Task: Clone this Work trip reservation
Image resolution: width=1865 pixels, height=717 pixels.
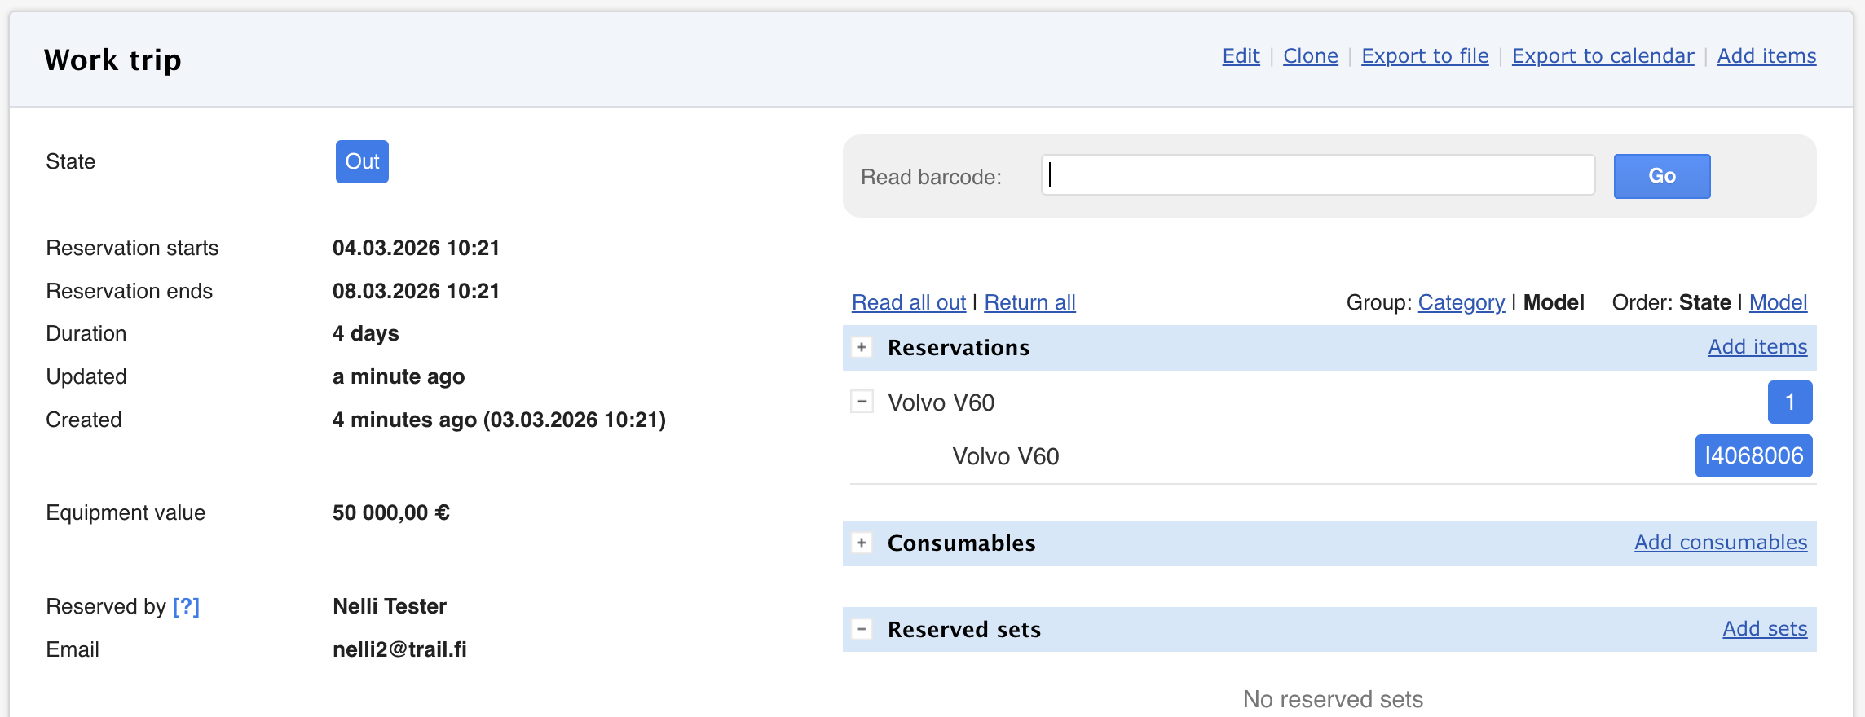Action: 1310,56
